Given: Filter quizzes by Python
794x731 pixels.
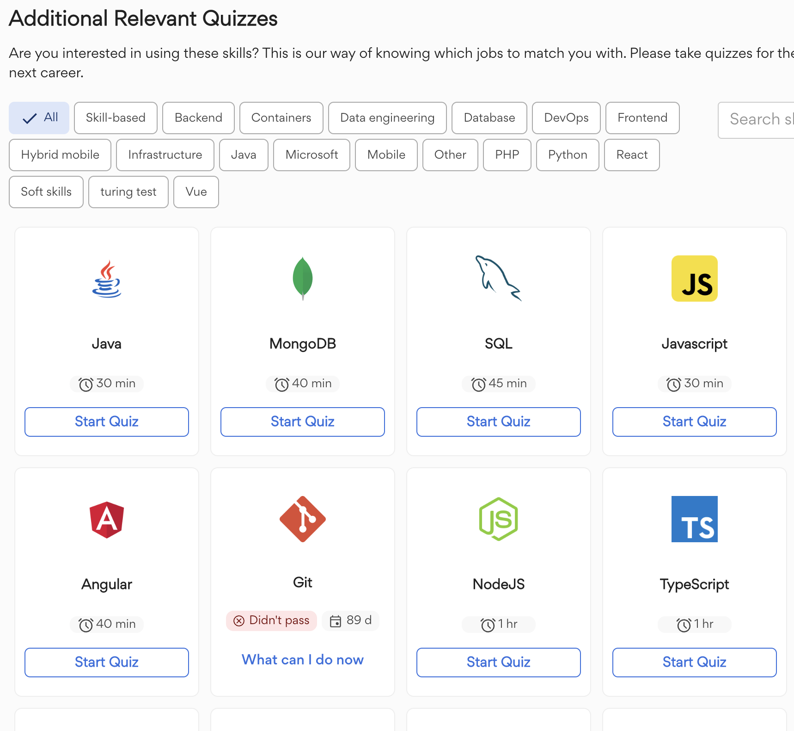Looking at the screenshot, I should coord(568,155).
